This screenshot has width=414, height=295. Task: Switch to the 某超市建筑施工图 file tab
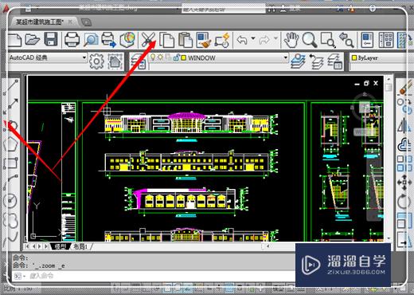[39, 22]
